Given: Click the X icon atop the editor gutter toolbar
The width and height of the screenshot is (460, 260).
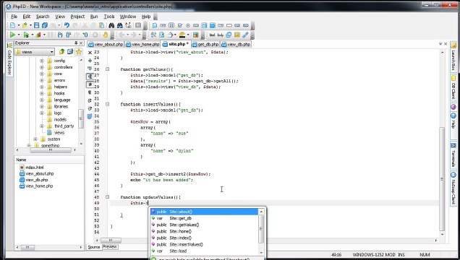Looking at the screenshot, I should [90, 53].
